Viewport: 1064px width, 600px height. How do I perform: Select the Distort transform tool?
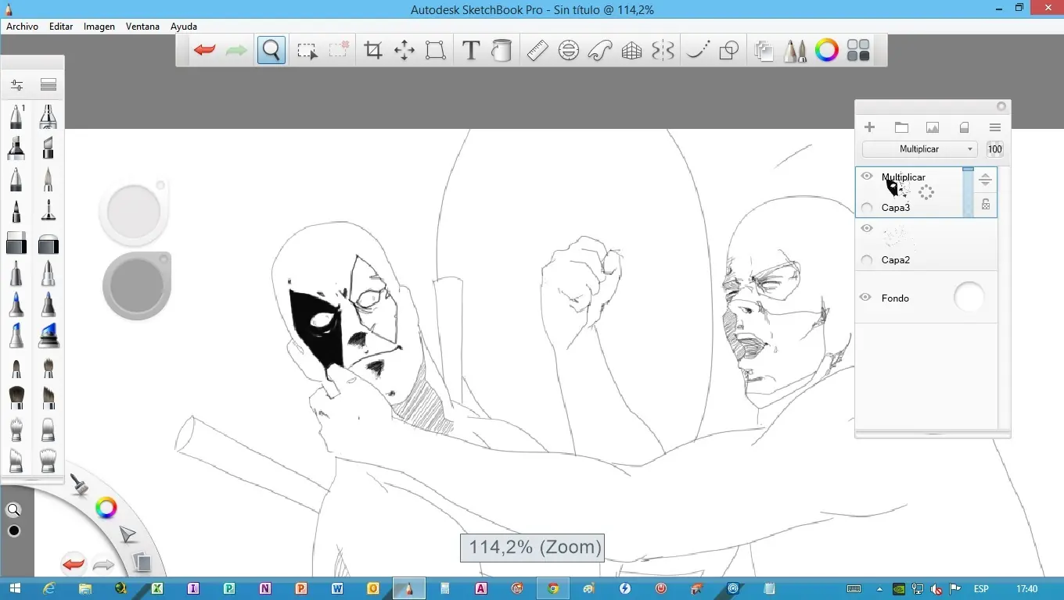[x=436, y=51]
